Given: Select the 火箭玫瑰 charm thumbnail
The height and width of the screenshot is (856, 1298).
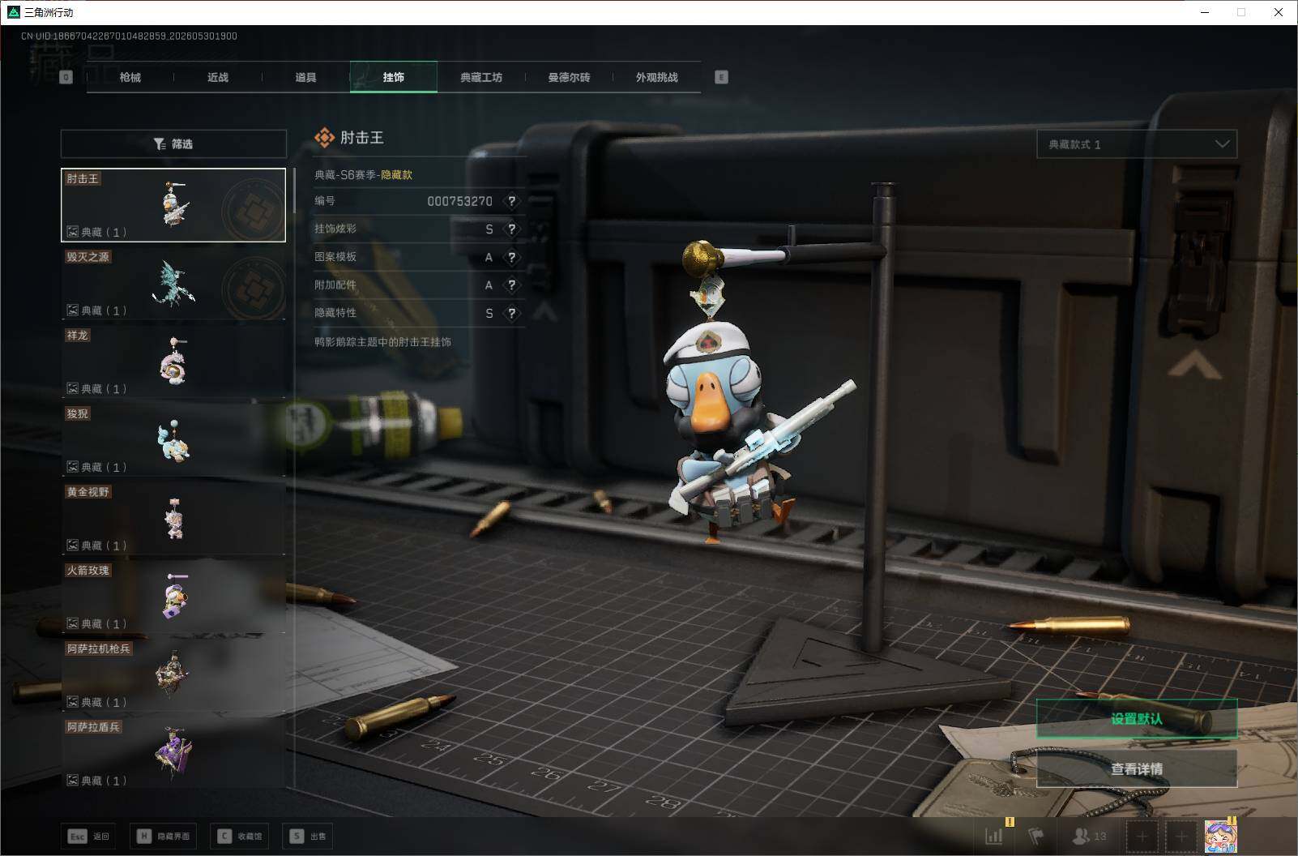Looking at the screenshot, I should coord(173,597).
